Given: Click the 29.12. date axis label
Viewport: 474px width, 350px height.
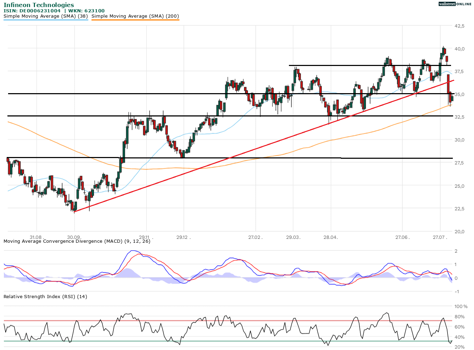Looking at the screenshot, I should click(x=184, y=237).
